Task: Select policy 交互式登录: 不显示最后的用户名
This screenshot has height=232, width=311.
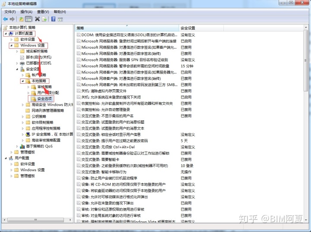Action: pyautogui.click(x=107, y=116)
